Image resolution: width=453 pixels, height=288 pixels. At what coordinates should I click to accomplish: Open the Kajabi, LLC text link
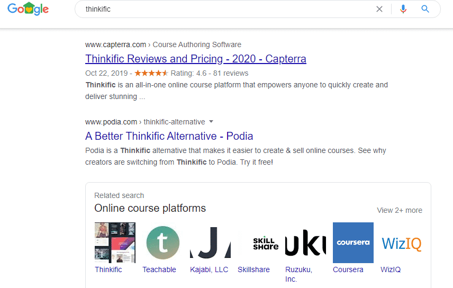209,269
